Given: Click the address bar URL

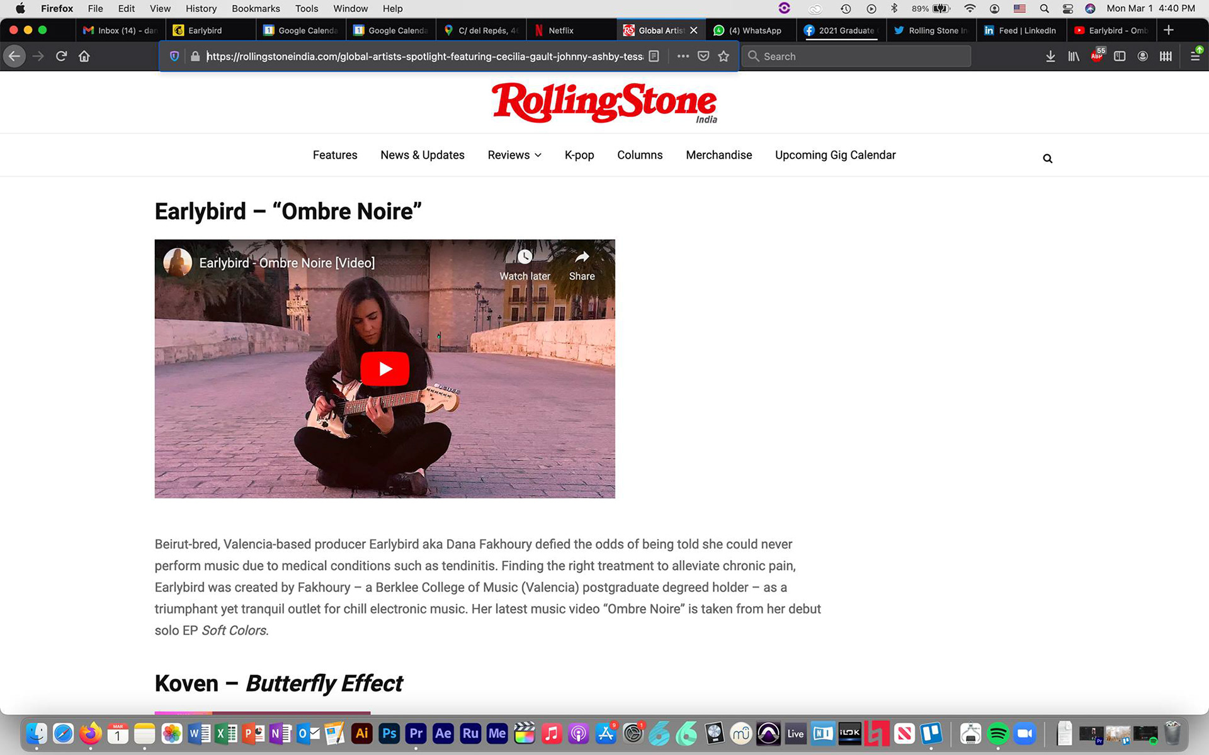Looking at the screenshot, I should point(425,57).
